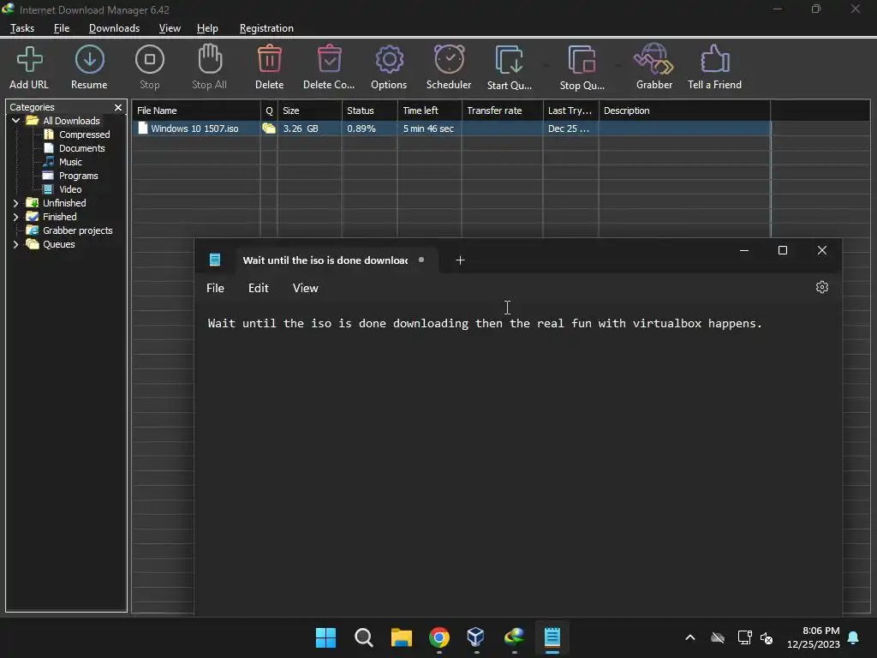The width and height of the screenshot is (877, 658).
Task: Click the queue icon in Windows 10 1507.iso row
Action: point(269,129)
